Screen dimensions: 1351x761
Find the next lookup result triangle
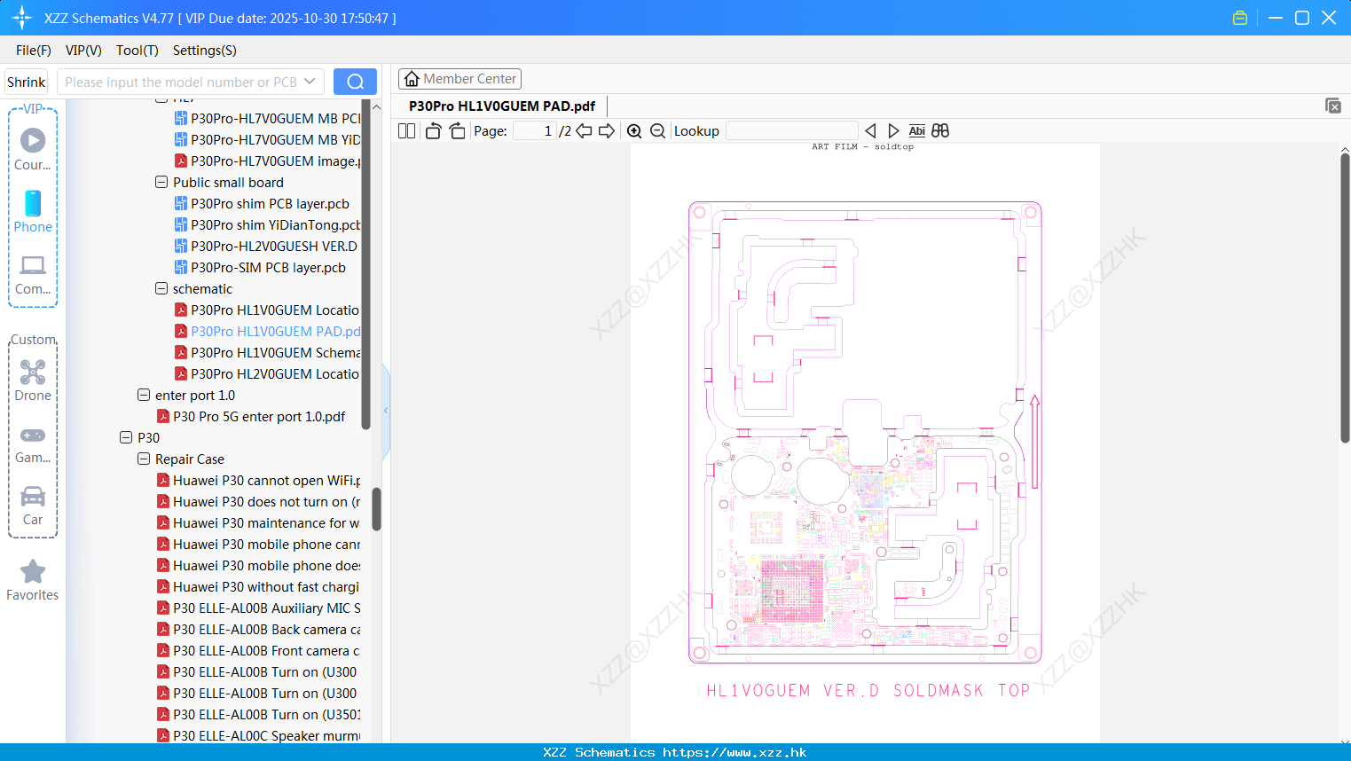pos(893,130)
